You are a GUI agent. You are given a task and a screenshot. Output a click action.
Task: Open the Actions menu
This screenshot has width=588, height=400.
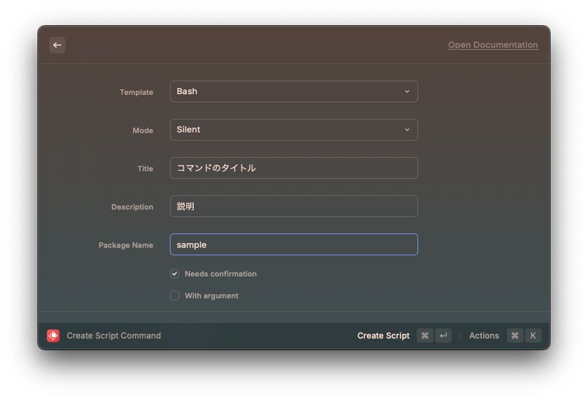click(x=484, y=335)
